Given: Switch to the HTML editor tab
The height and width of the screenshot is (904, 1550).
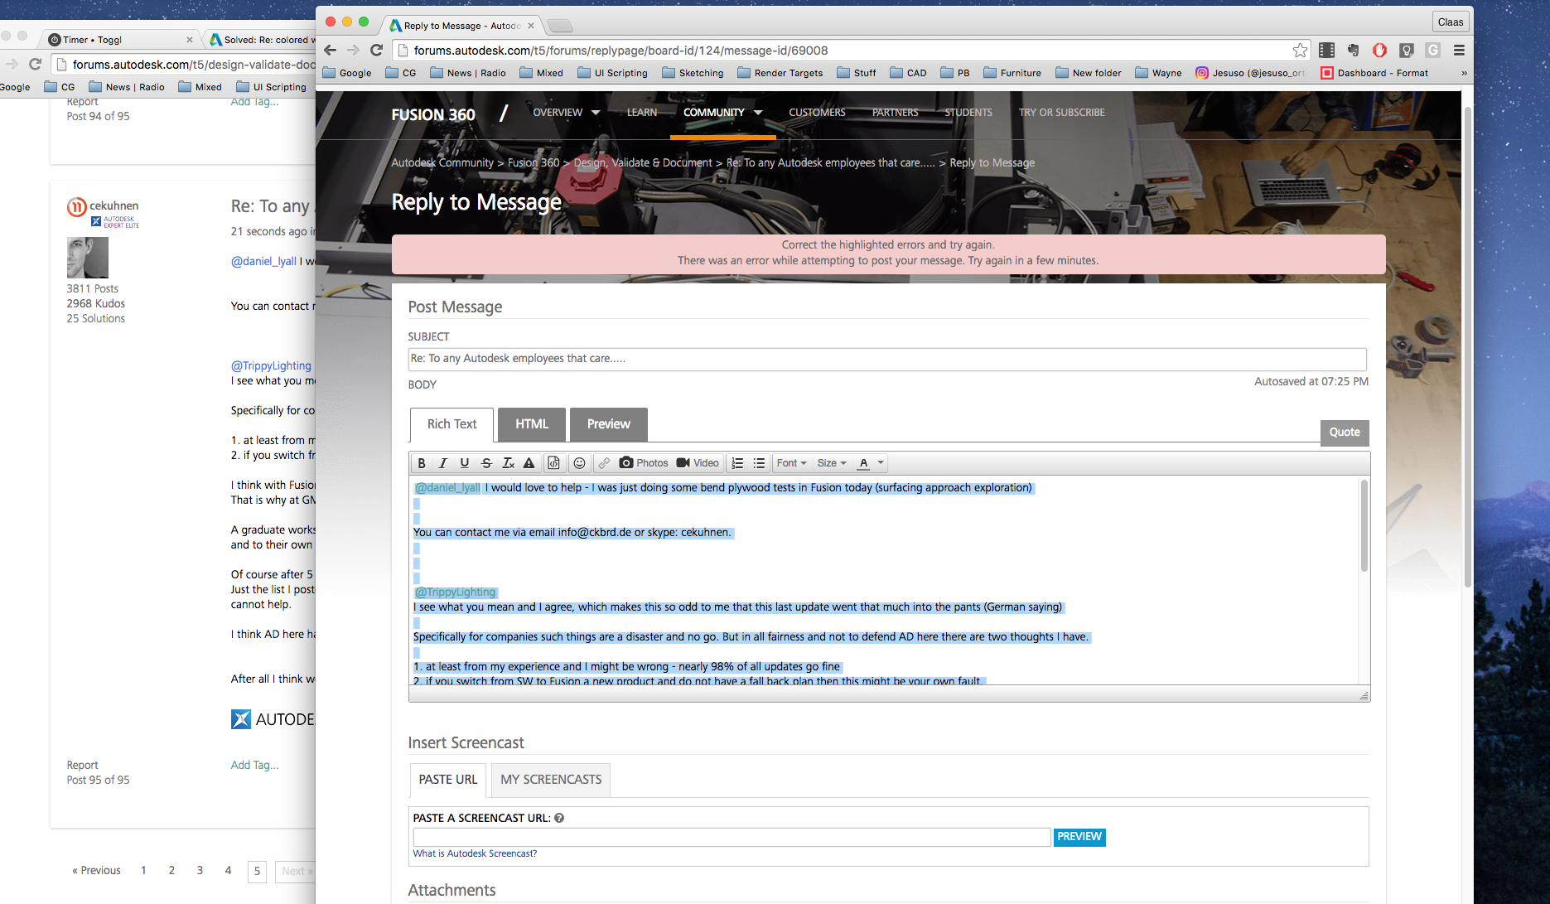Looking at the screenshot, I should (x=532, y=424).
